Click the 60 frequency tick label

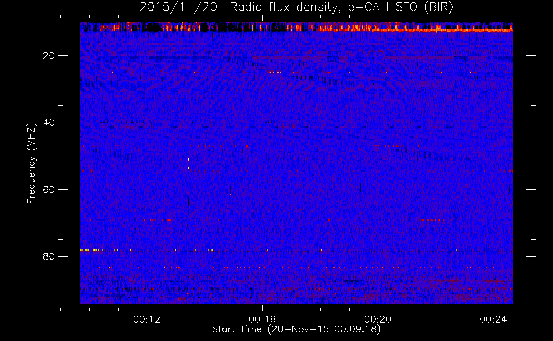[49, 190]
